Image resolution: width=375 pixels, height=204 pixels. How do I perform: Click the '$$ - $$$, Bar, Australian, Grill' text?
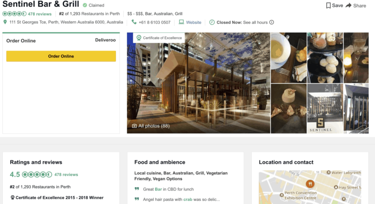coord(155,14)
